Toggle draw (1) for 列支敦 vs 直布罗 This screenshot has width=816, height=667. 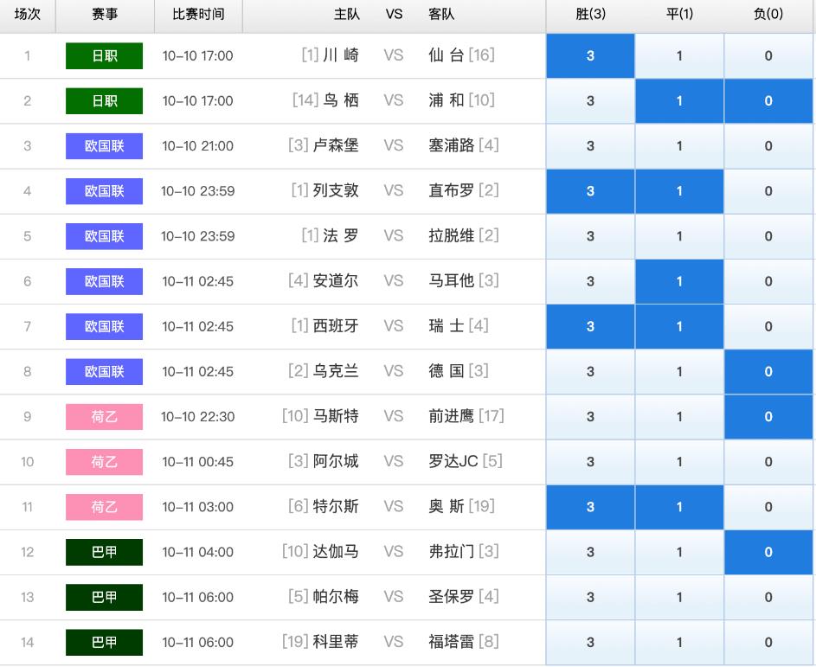679,191
